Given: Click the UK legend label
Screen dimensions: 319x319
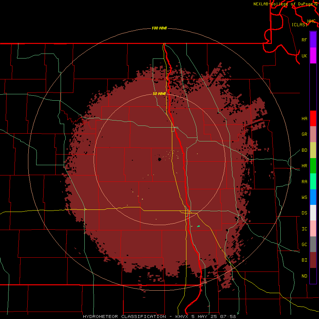Looking at the screenshot, I should (x=304, y=56).
